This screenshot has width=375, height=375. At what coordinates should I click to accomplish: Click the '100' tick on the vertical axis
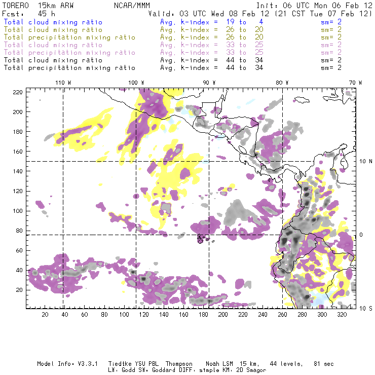click(x=18, y=211)
